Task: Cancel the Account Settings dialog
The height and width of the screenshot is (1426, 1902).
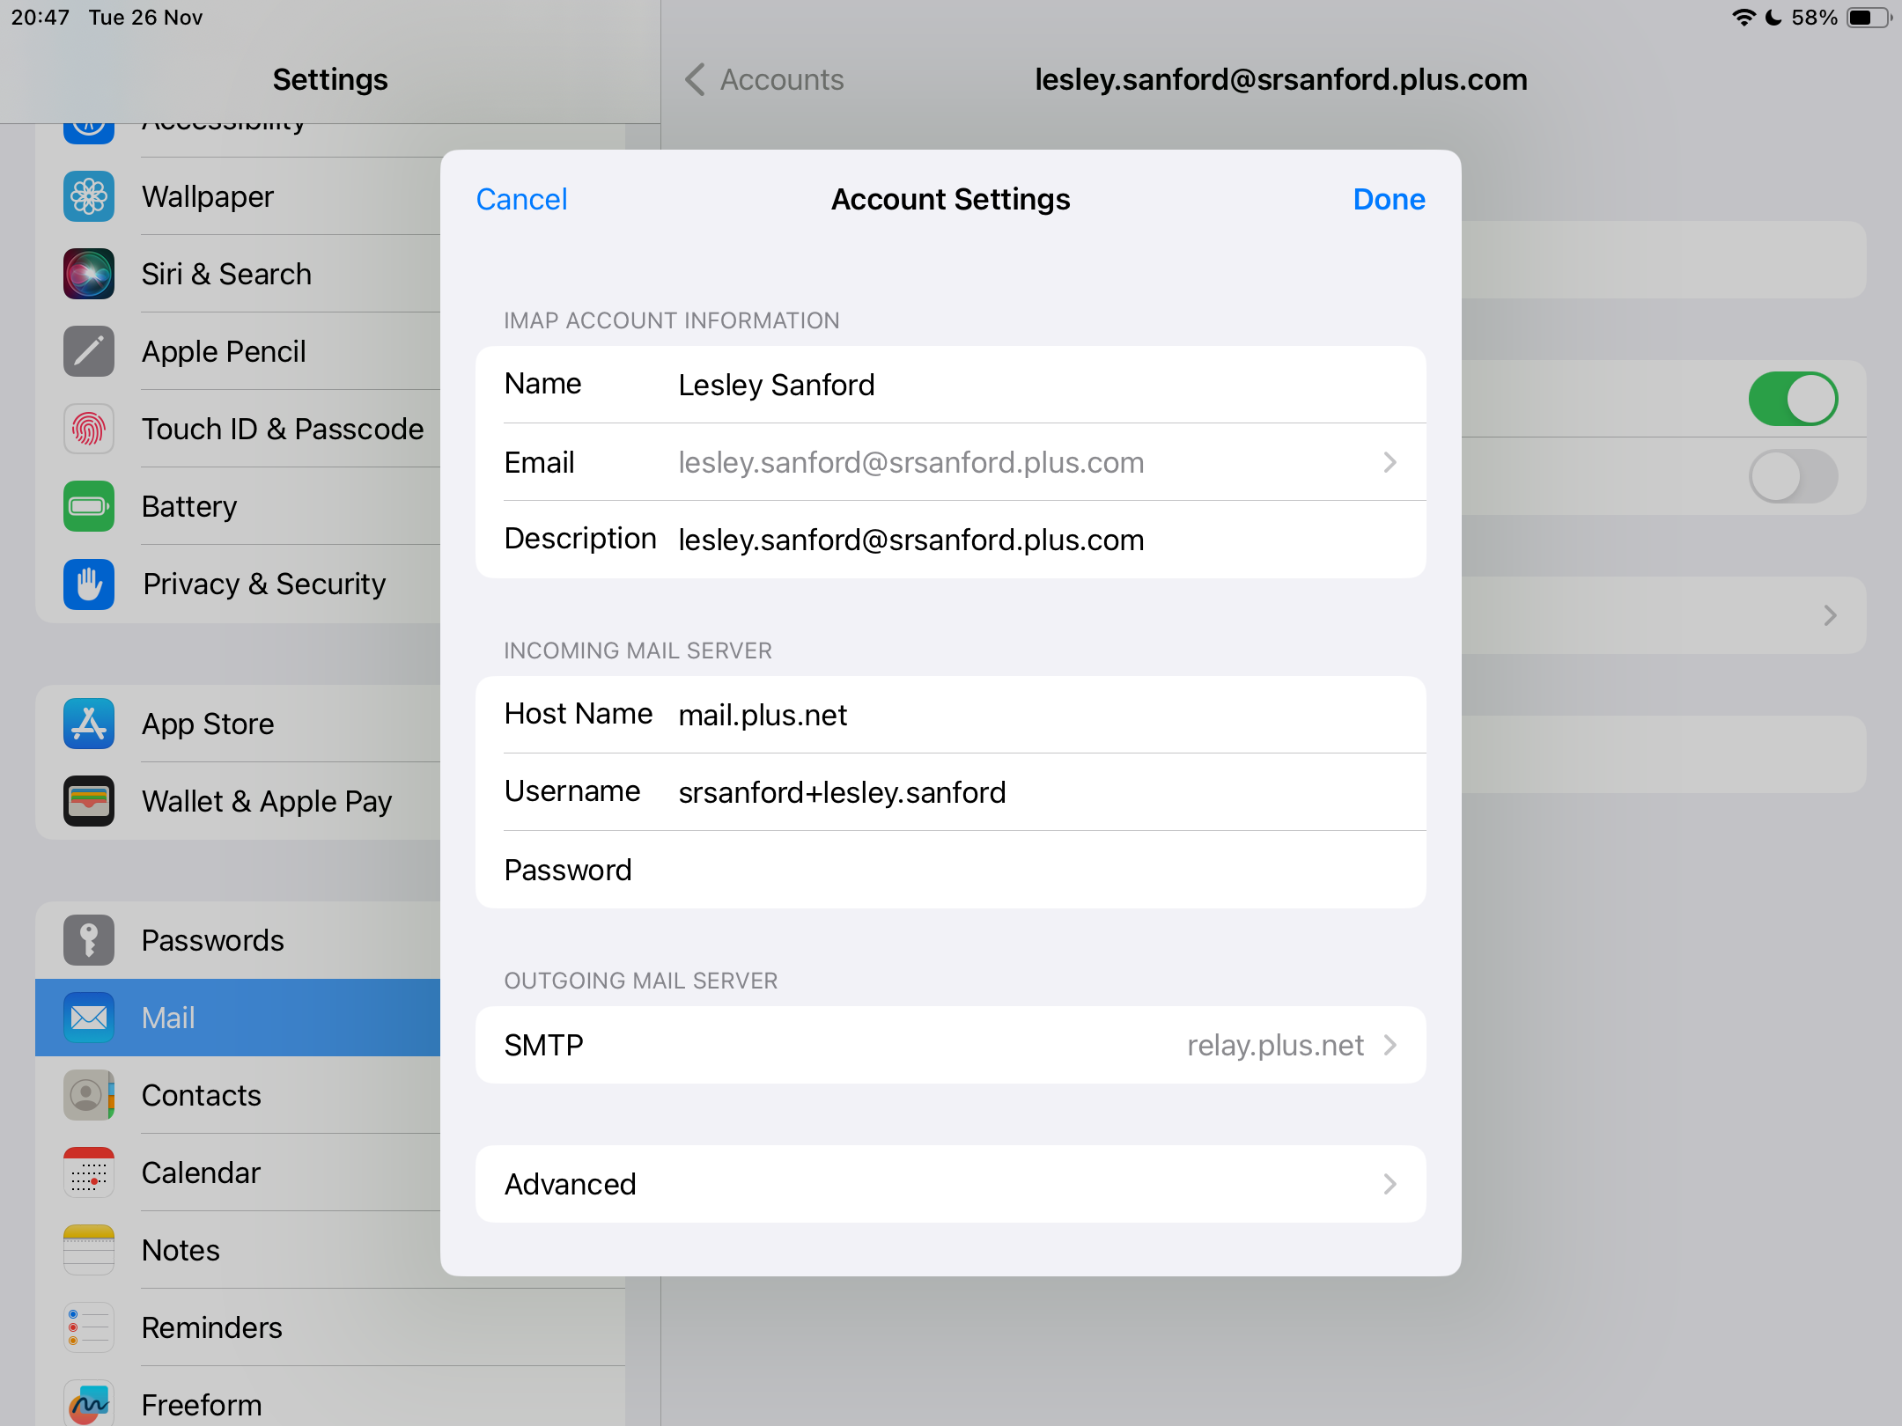Action: [521, 199]
